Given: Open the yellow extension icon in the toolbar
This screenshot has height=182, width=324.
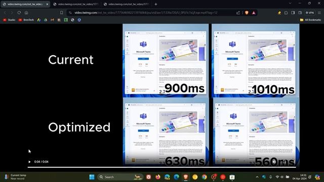Looking at the screenshot, I should pos(279,13).
